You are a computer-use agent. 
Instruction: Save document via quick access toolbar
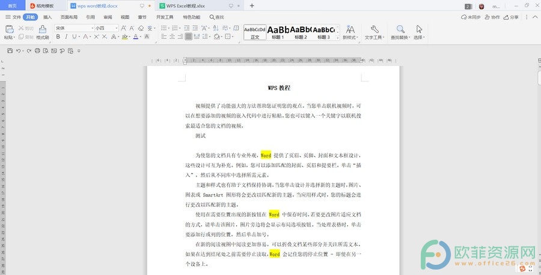click(x=10, y=51)
